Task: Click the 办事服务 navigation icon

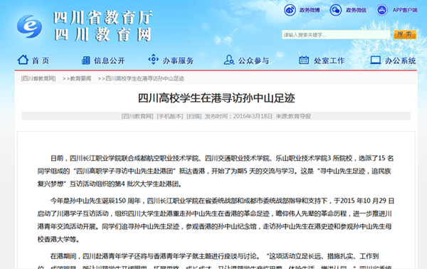Action: (x=153, y=59)
